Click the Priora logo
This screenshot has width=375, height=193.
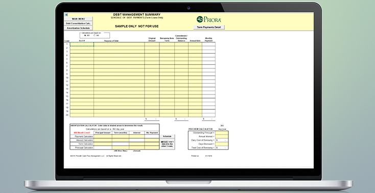click(x=209, y=19)
